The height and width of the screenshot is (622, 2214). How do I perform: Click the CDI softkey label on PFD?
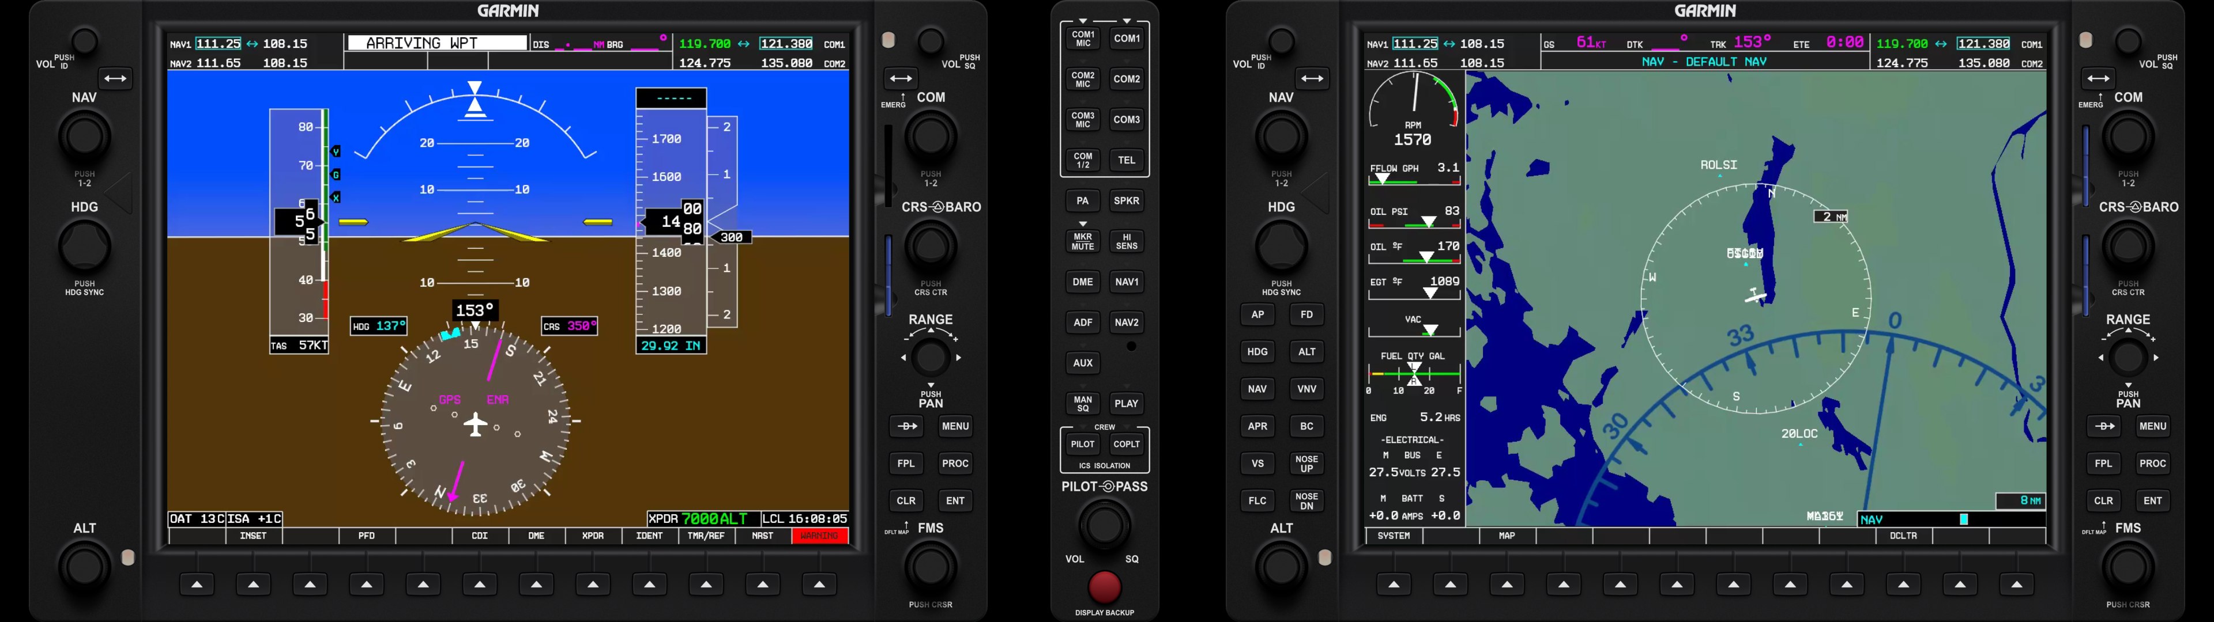(480, 536)
